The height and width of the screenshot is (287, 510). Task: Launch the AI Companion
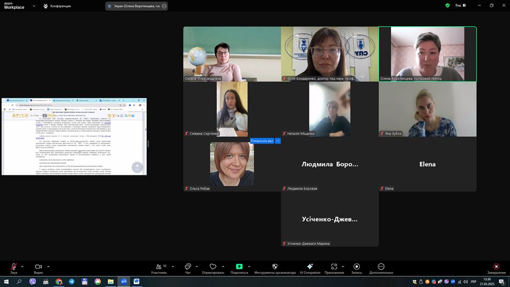point(309,267)
